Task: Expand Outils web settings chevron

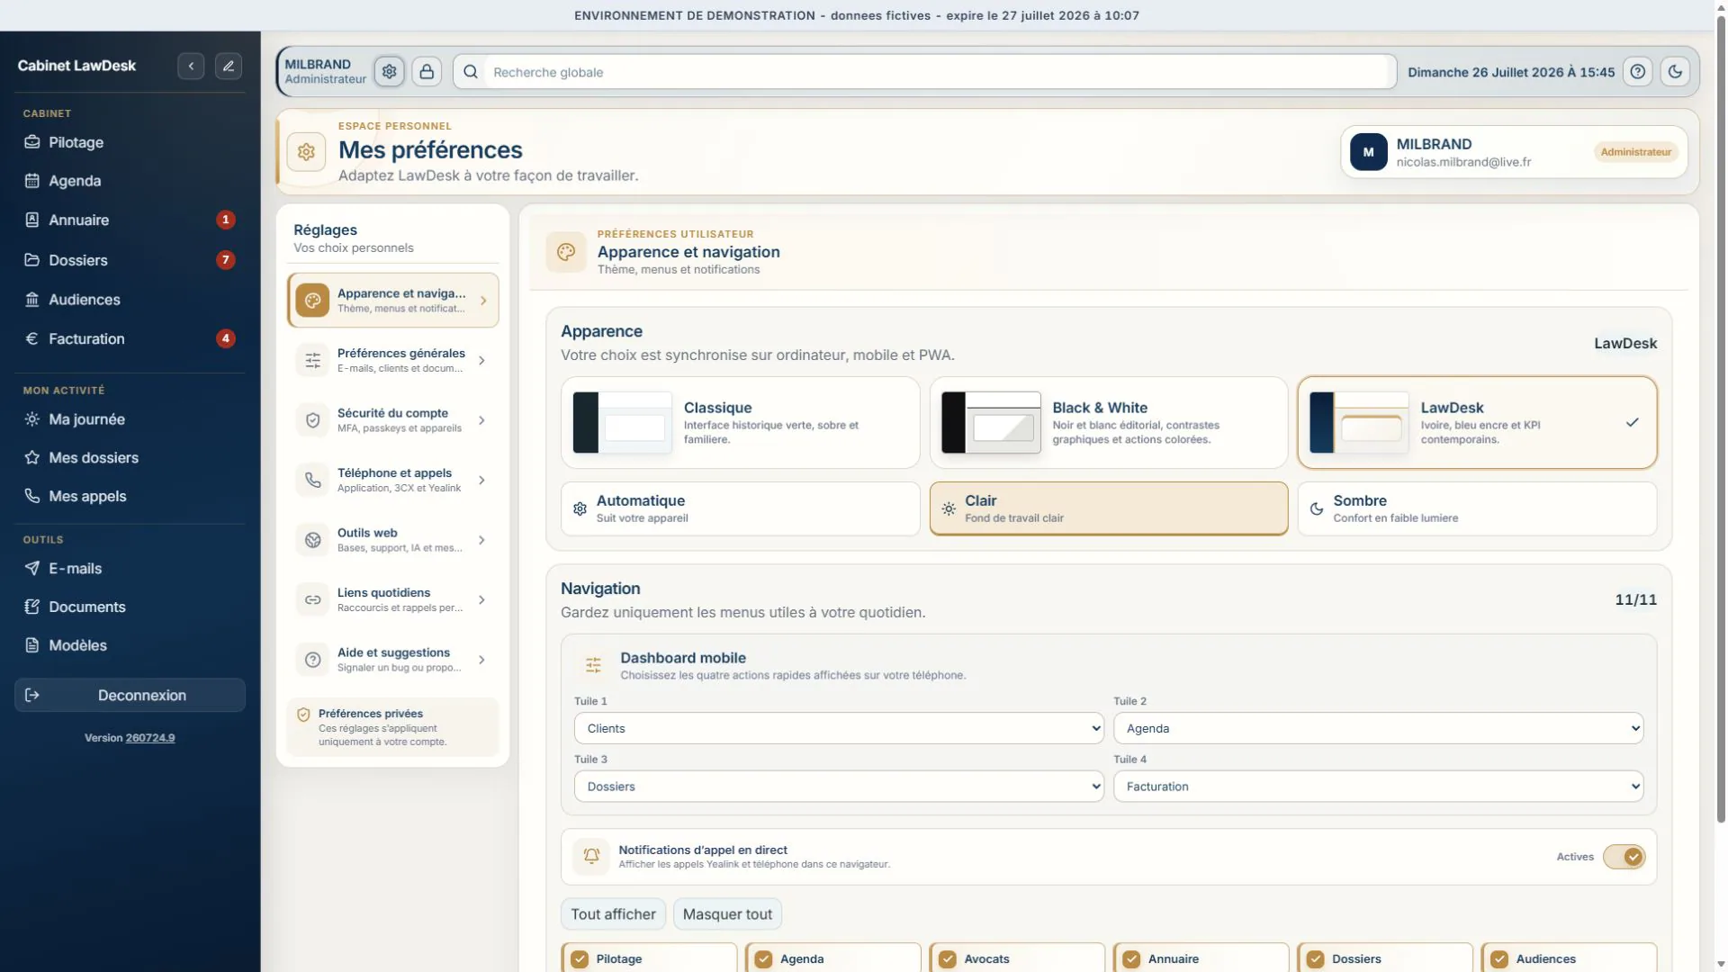Action: [482, 540]
